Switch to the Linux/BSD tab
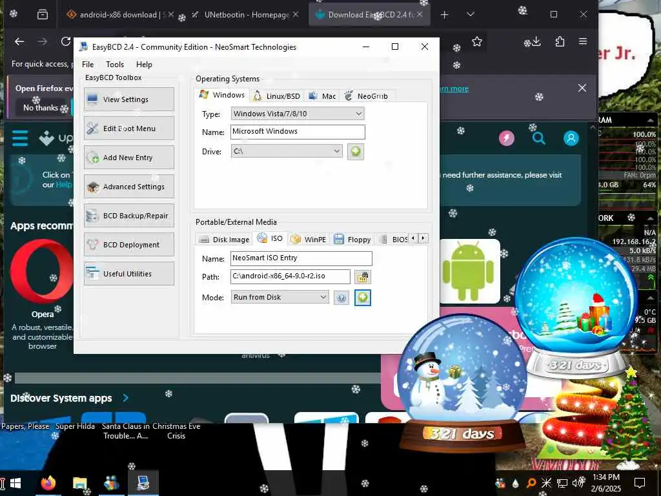The height and width of the screenshot is (496, 661). coord(276,96)
